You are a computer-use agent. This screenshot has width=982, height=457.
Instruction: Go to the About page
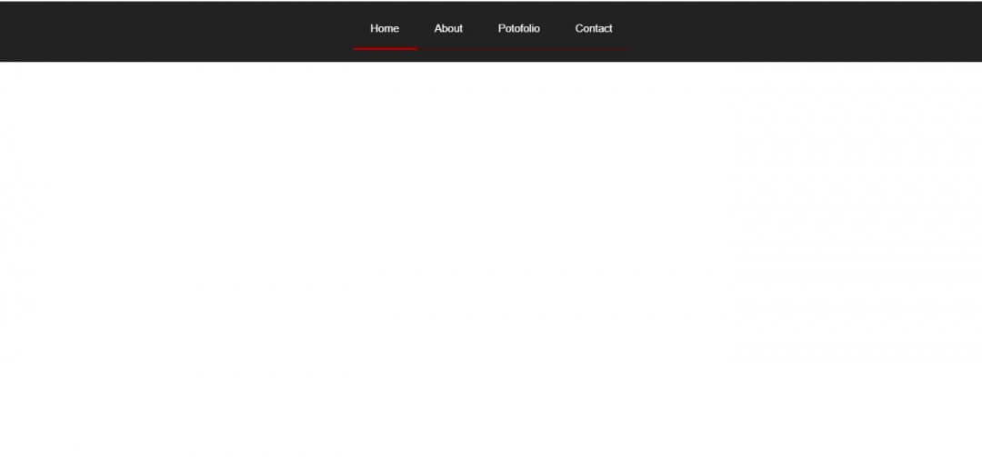[448, 28]
